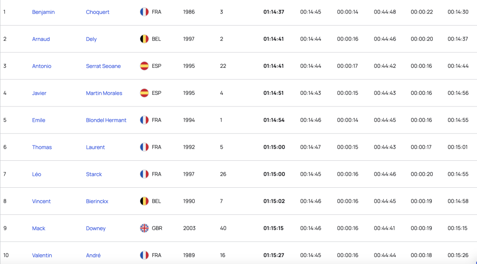Click the French flag for Léo Starck
Screen dimensions: 477x264
144,174
